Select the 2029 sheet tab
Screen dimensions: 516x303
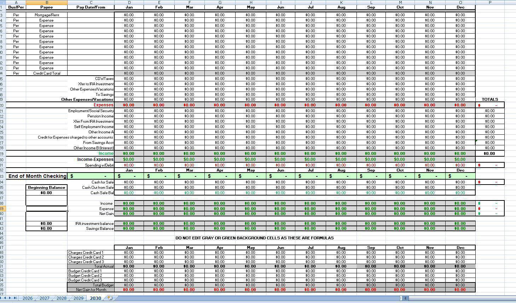coord(78,298)
